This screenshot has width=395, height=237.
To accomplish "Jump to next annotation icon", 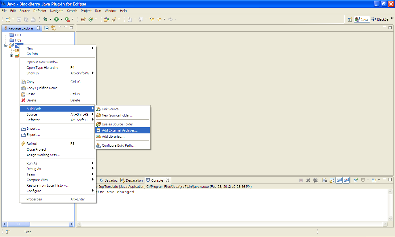I will click(130, 19).
